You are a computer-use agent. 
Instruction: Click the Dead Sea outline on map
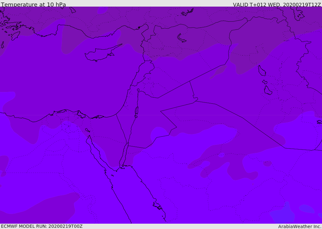[136, 112]
